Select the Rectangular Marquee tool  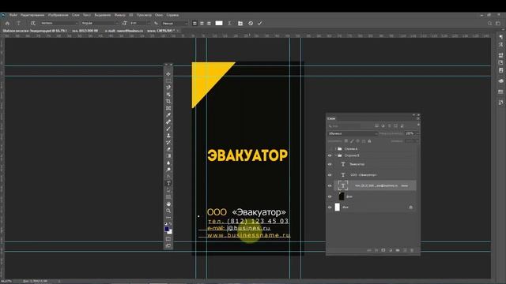click(168, 80)
